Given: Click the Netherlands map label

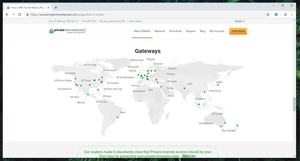Looking at the screenshot, I should click(x=137, y=60).
